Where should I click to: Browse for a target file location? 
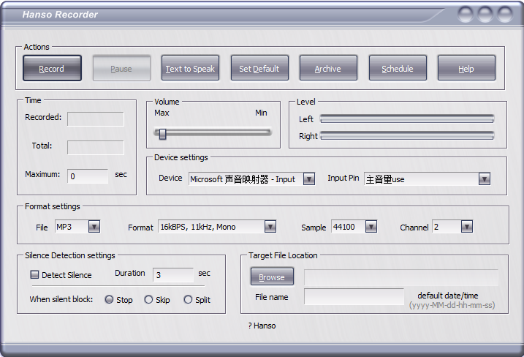click(272, 277)
